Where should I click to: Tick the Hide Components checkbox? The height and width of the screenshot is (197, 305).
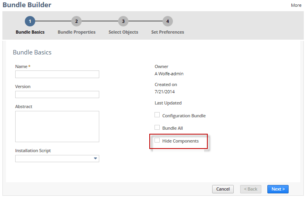[x=157, y=140]
